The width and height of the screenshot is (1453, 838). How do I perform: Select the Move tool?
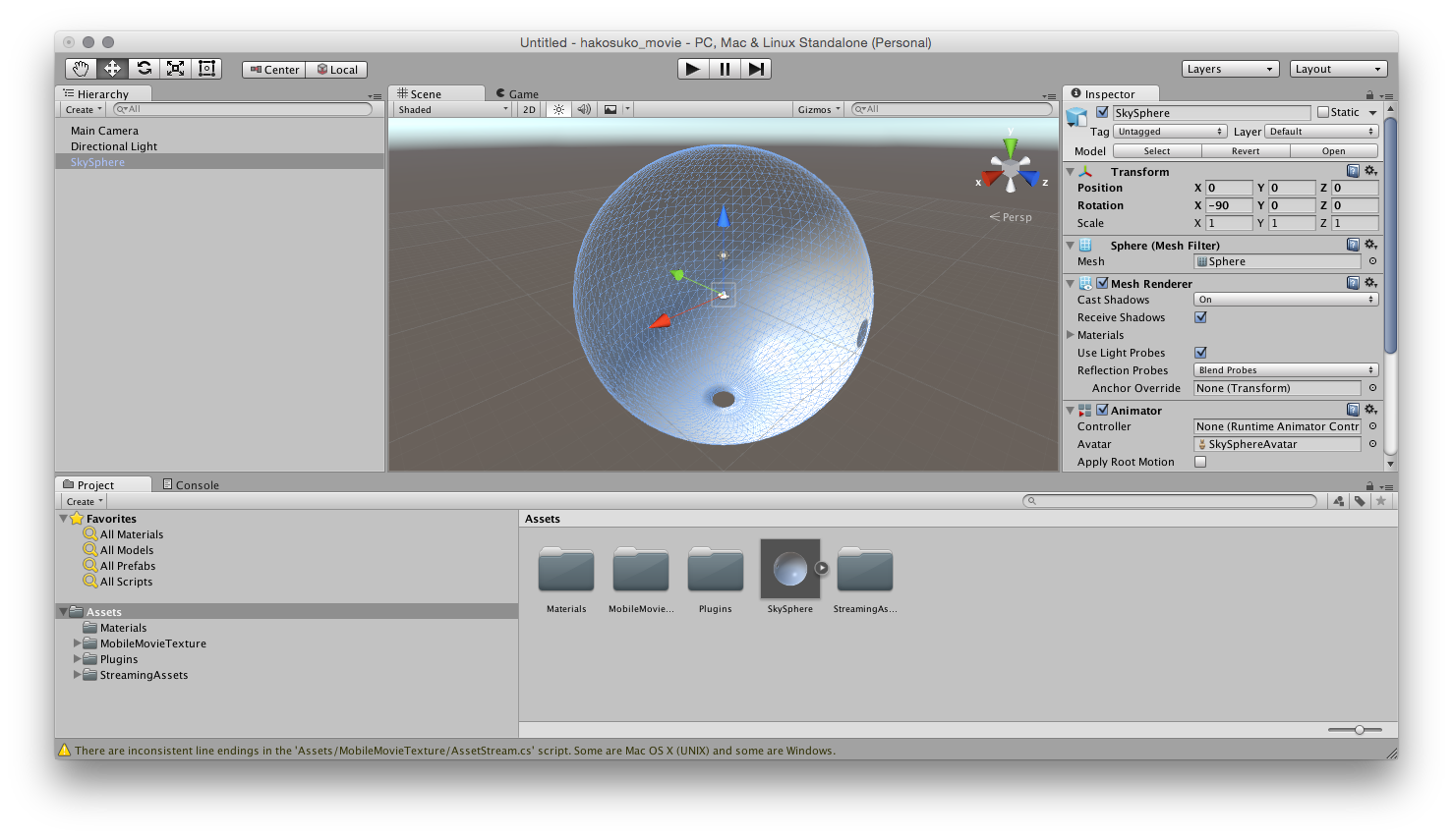(x=112, y=69)
